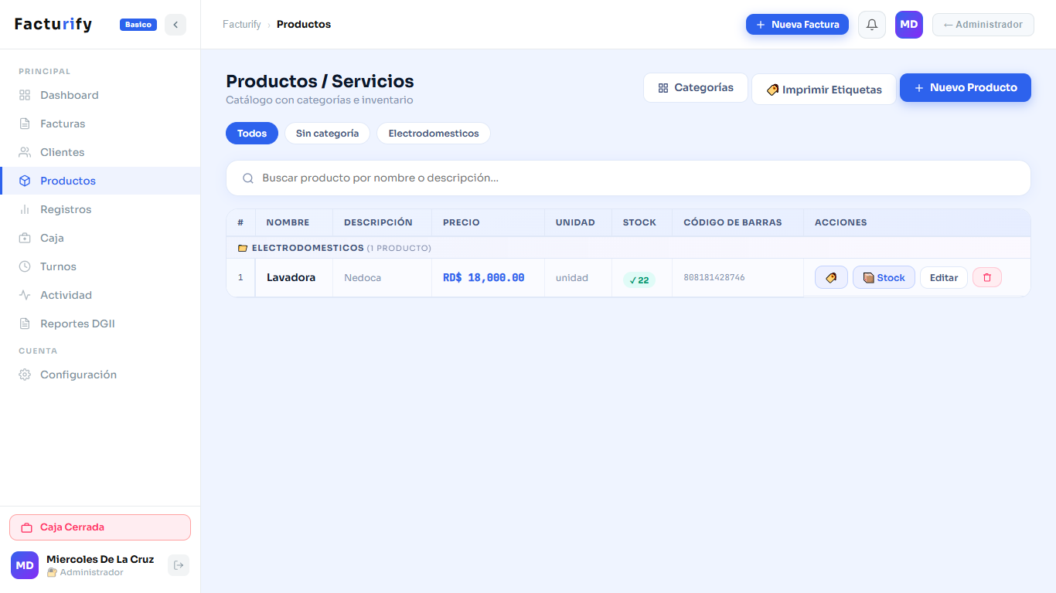Navigate to Registros
The height and width of the screenshot is (593, 1056).
(100, 209)
